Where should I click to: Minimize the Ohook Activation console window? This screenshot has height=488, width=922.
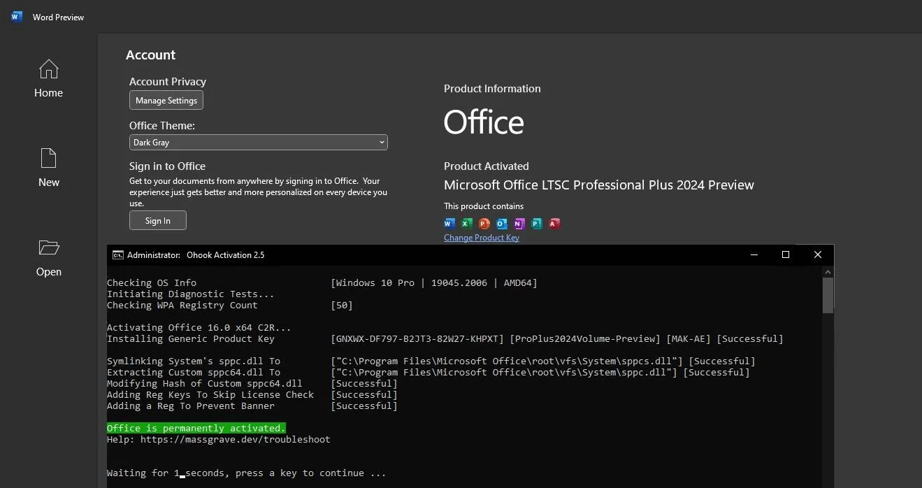(x=754, y=254)
